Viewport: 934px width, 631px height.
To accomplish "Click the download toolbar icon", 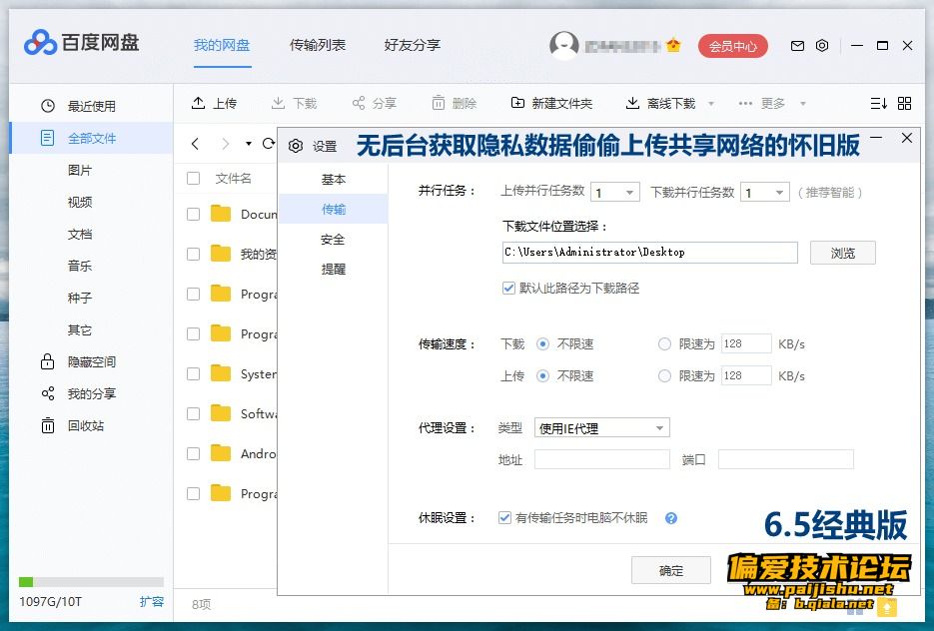I will click(x=278, y=103).
